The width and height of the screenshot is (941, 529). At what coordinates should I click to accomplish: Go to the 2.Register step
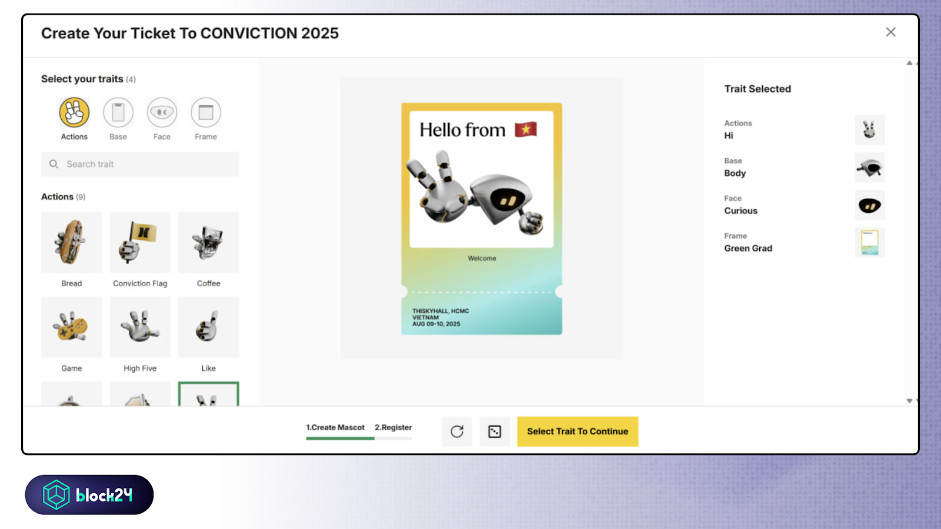coord(393,427)
